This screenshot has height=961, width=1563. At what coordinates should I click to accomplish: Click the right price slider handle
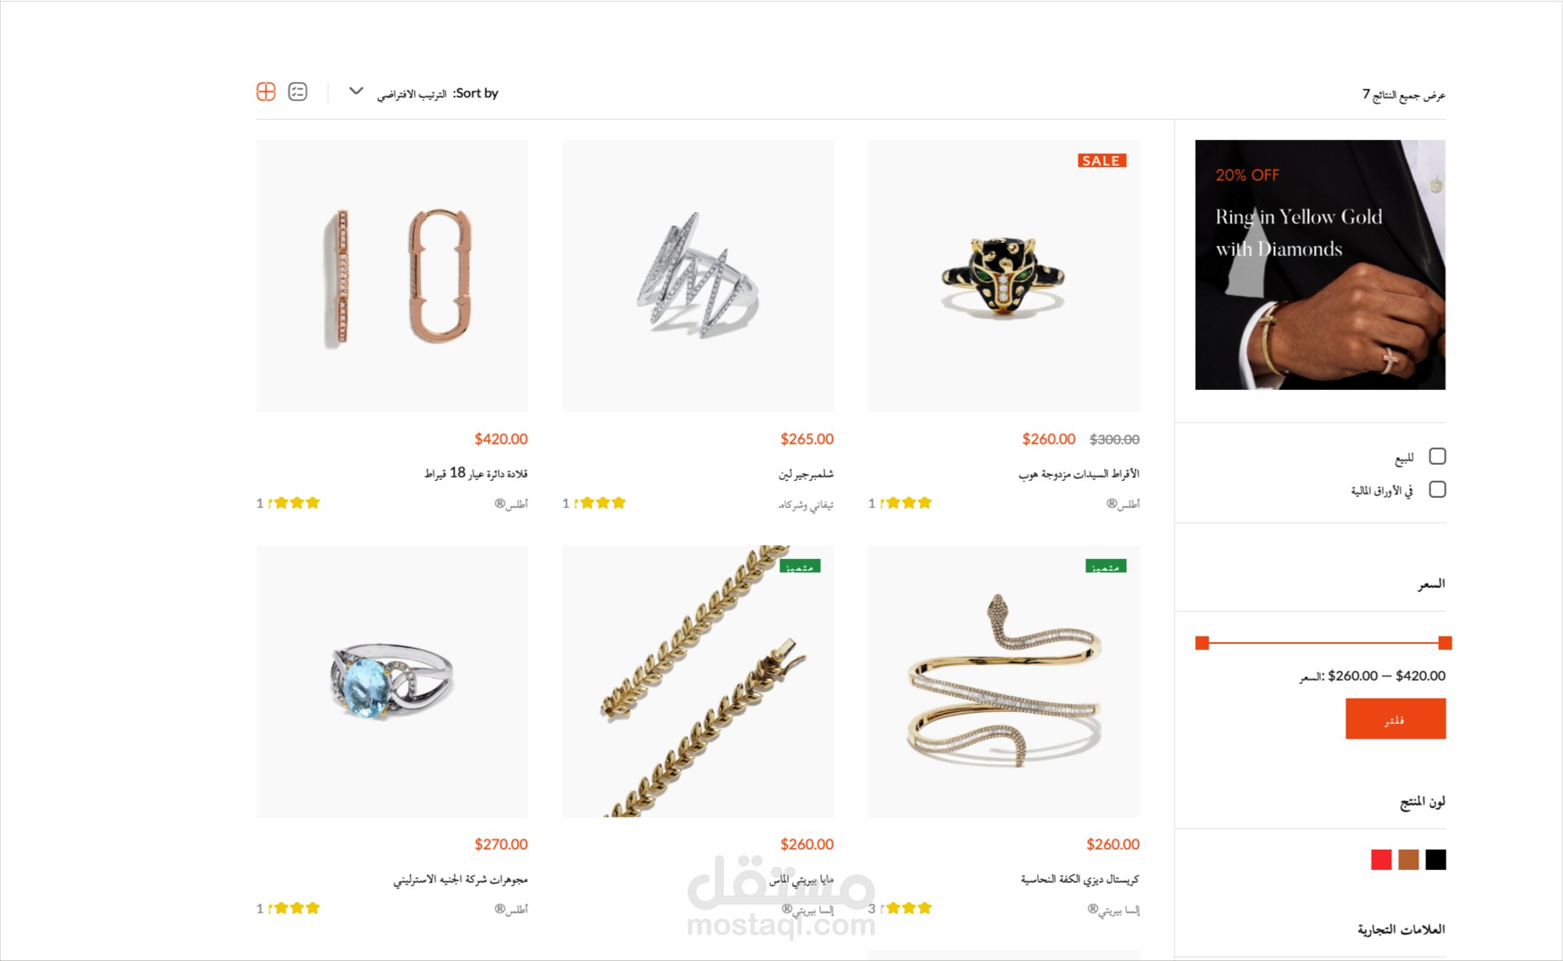point(1445,643)
